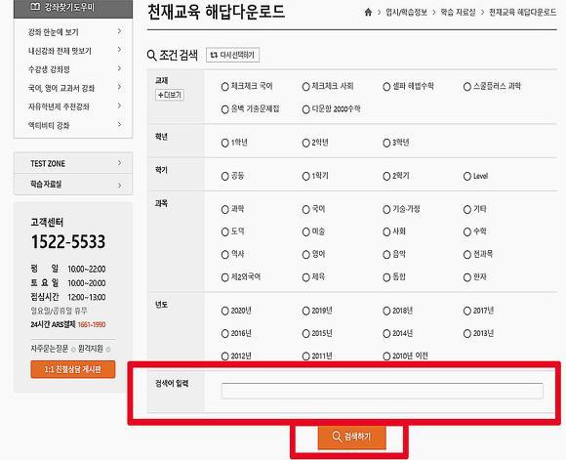
Task: Choose 역사 subject radio button
Action: (x=224, y=254)
